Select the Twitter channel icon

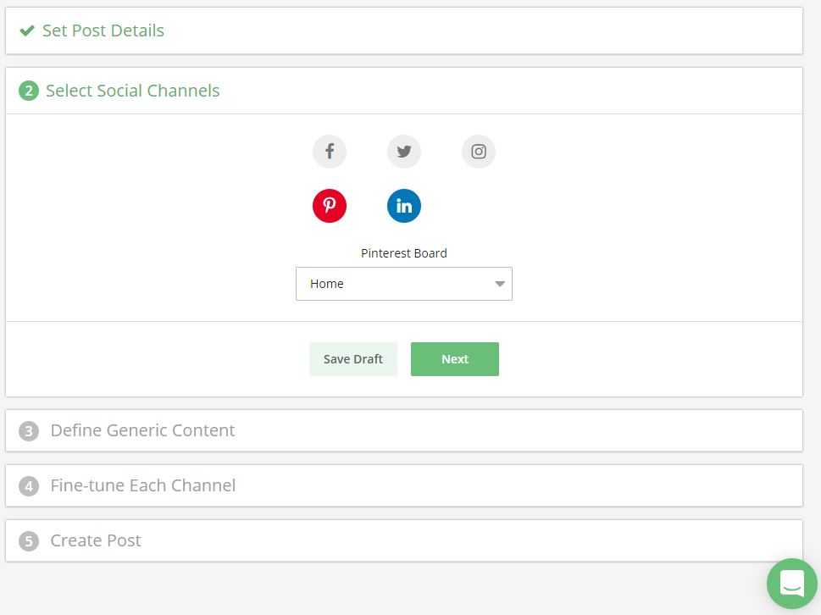click(403, 151)
